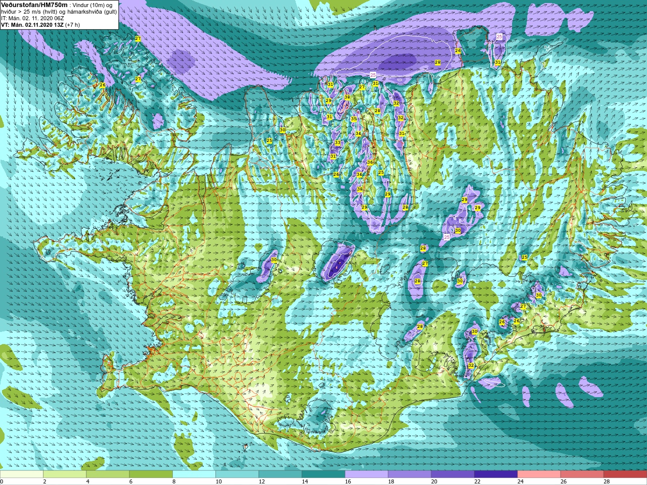Click the 'IT: Mán. 02. 11. 2020 06Z' line
This screenshot has width=647, height=485.
click(x=33, y=18)
